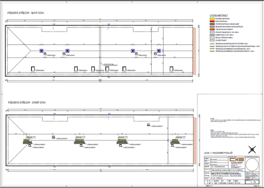Select the pink neighboring-building hatch beside upper plan
Viewport: 264px width, 188px height.
[194, 51]
